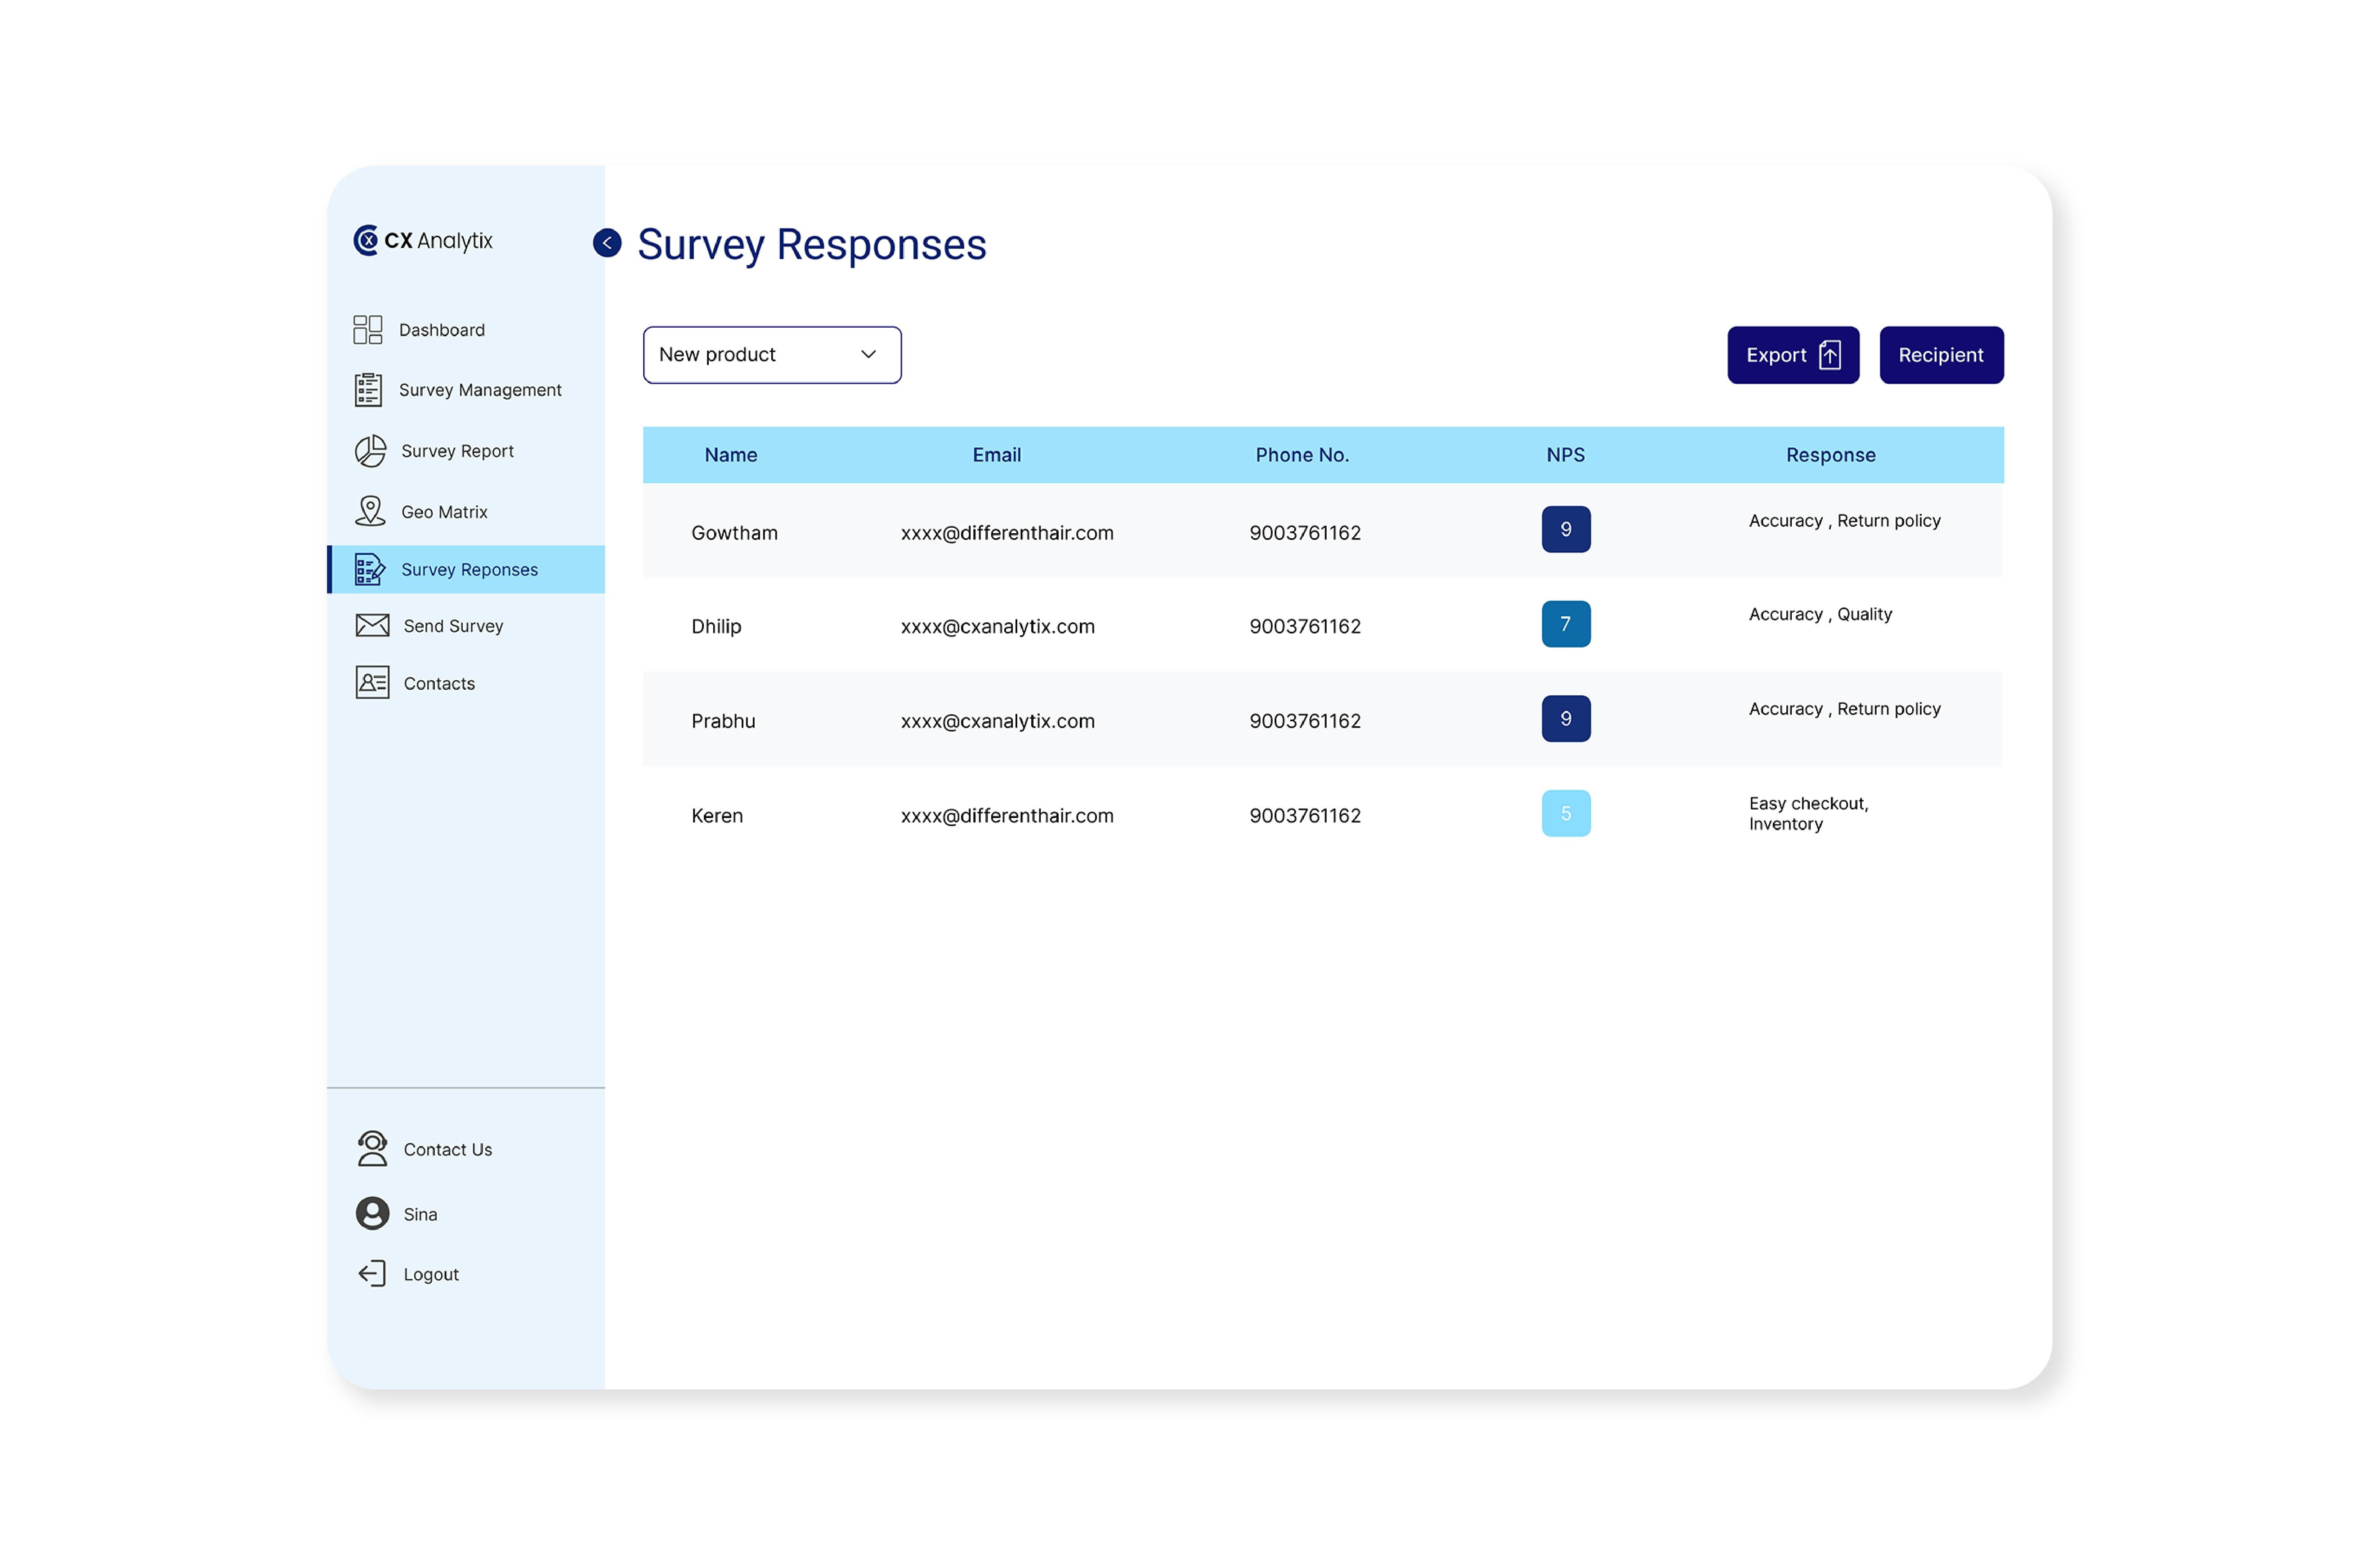2380x1555 pixels.
Task: Click the Send Survey envelope icon
Action: (372, 625)
